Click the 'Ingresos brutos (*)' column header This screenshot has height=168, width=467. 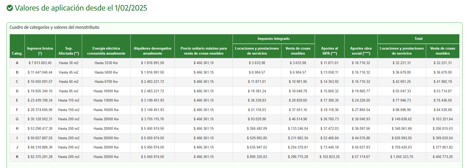[40, 51]
